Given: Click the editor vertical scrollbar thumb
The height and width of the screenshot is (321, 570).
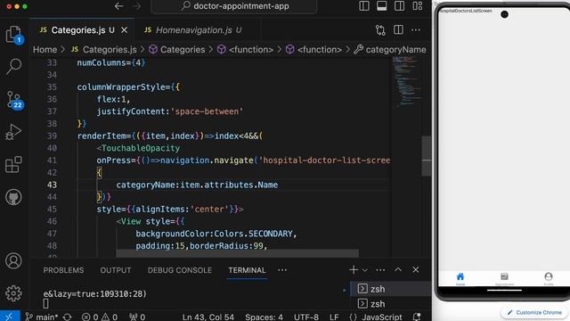Looking at the screenshot, I should pyautogui.click(x=426, y=156).
